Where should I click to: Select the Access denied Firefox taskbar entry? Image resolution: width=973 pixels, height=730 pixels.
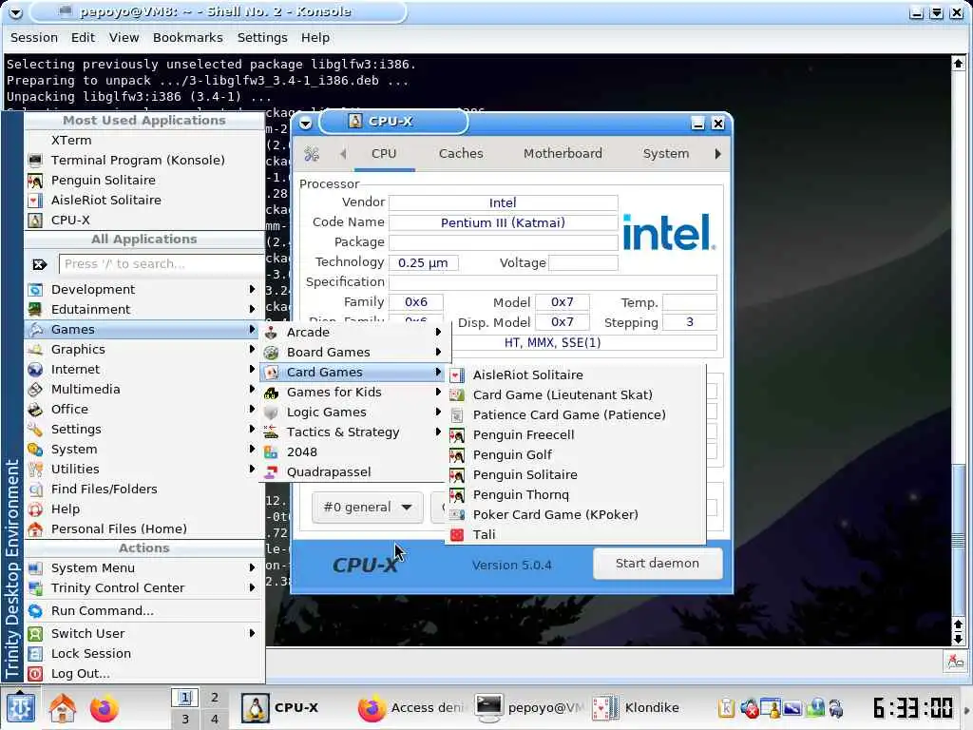click(410, 707)
